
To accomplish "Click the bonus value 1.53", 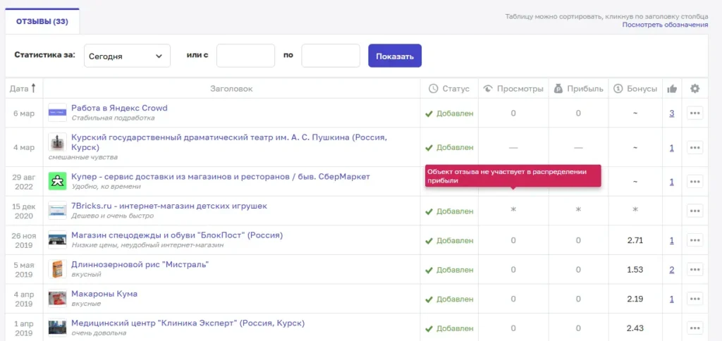I will [635, 270].
